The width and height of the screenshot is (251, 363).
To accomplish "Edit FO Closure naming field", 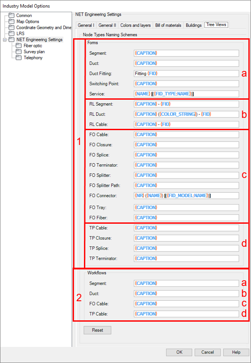I will pos(186,145).
